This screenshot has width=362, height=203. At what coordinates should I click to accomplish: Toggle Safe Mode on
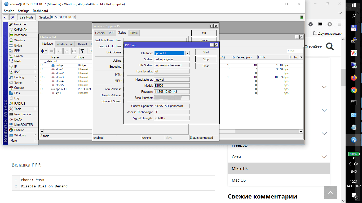click(x=27, y=17)
